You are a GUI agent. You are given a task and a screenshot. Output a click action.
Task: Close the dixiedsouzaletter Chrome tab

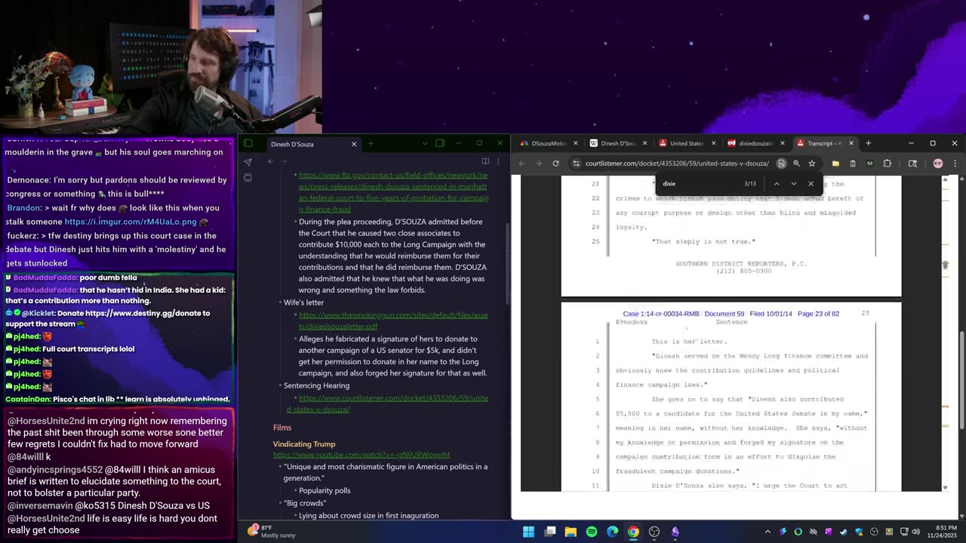pyautogui.click(x=782, y=143)
